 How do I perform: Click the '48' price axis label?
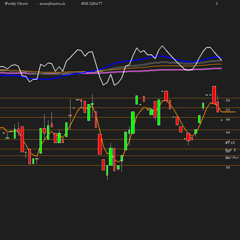(228, 120)
